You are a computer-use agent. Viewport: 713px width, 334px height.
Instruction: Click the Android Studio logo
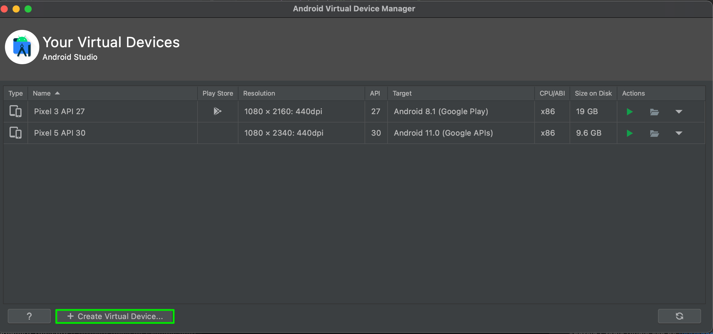pyautogui.click(x=22, y=47)
